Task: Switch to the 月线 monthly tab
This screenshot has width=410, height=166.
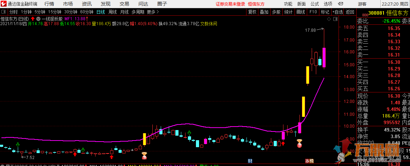Action: 124,12
